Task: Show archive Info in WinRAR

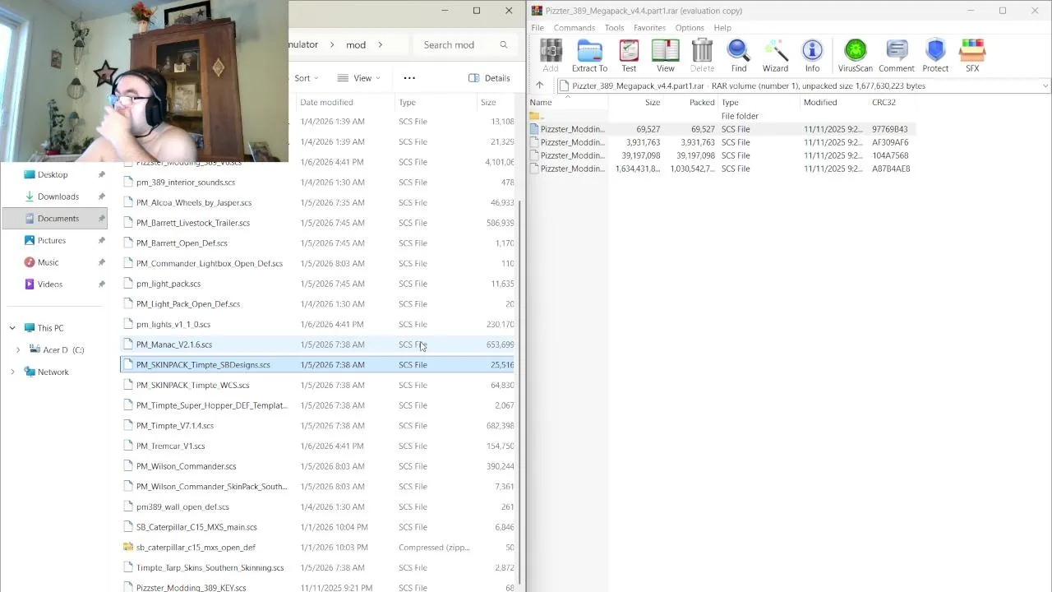Action: 812,56
